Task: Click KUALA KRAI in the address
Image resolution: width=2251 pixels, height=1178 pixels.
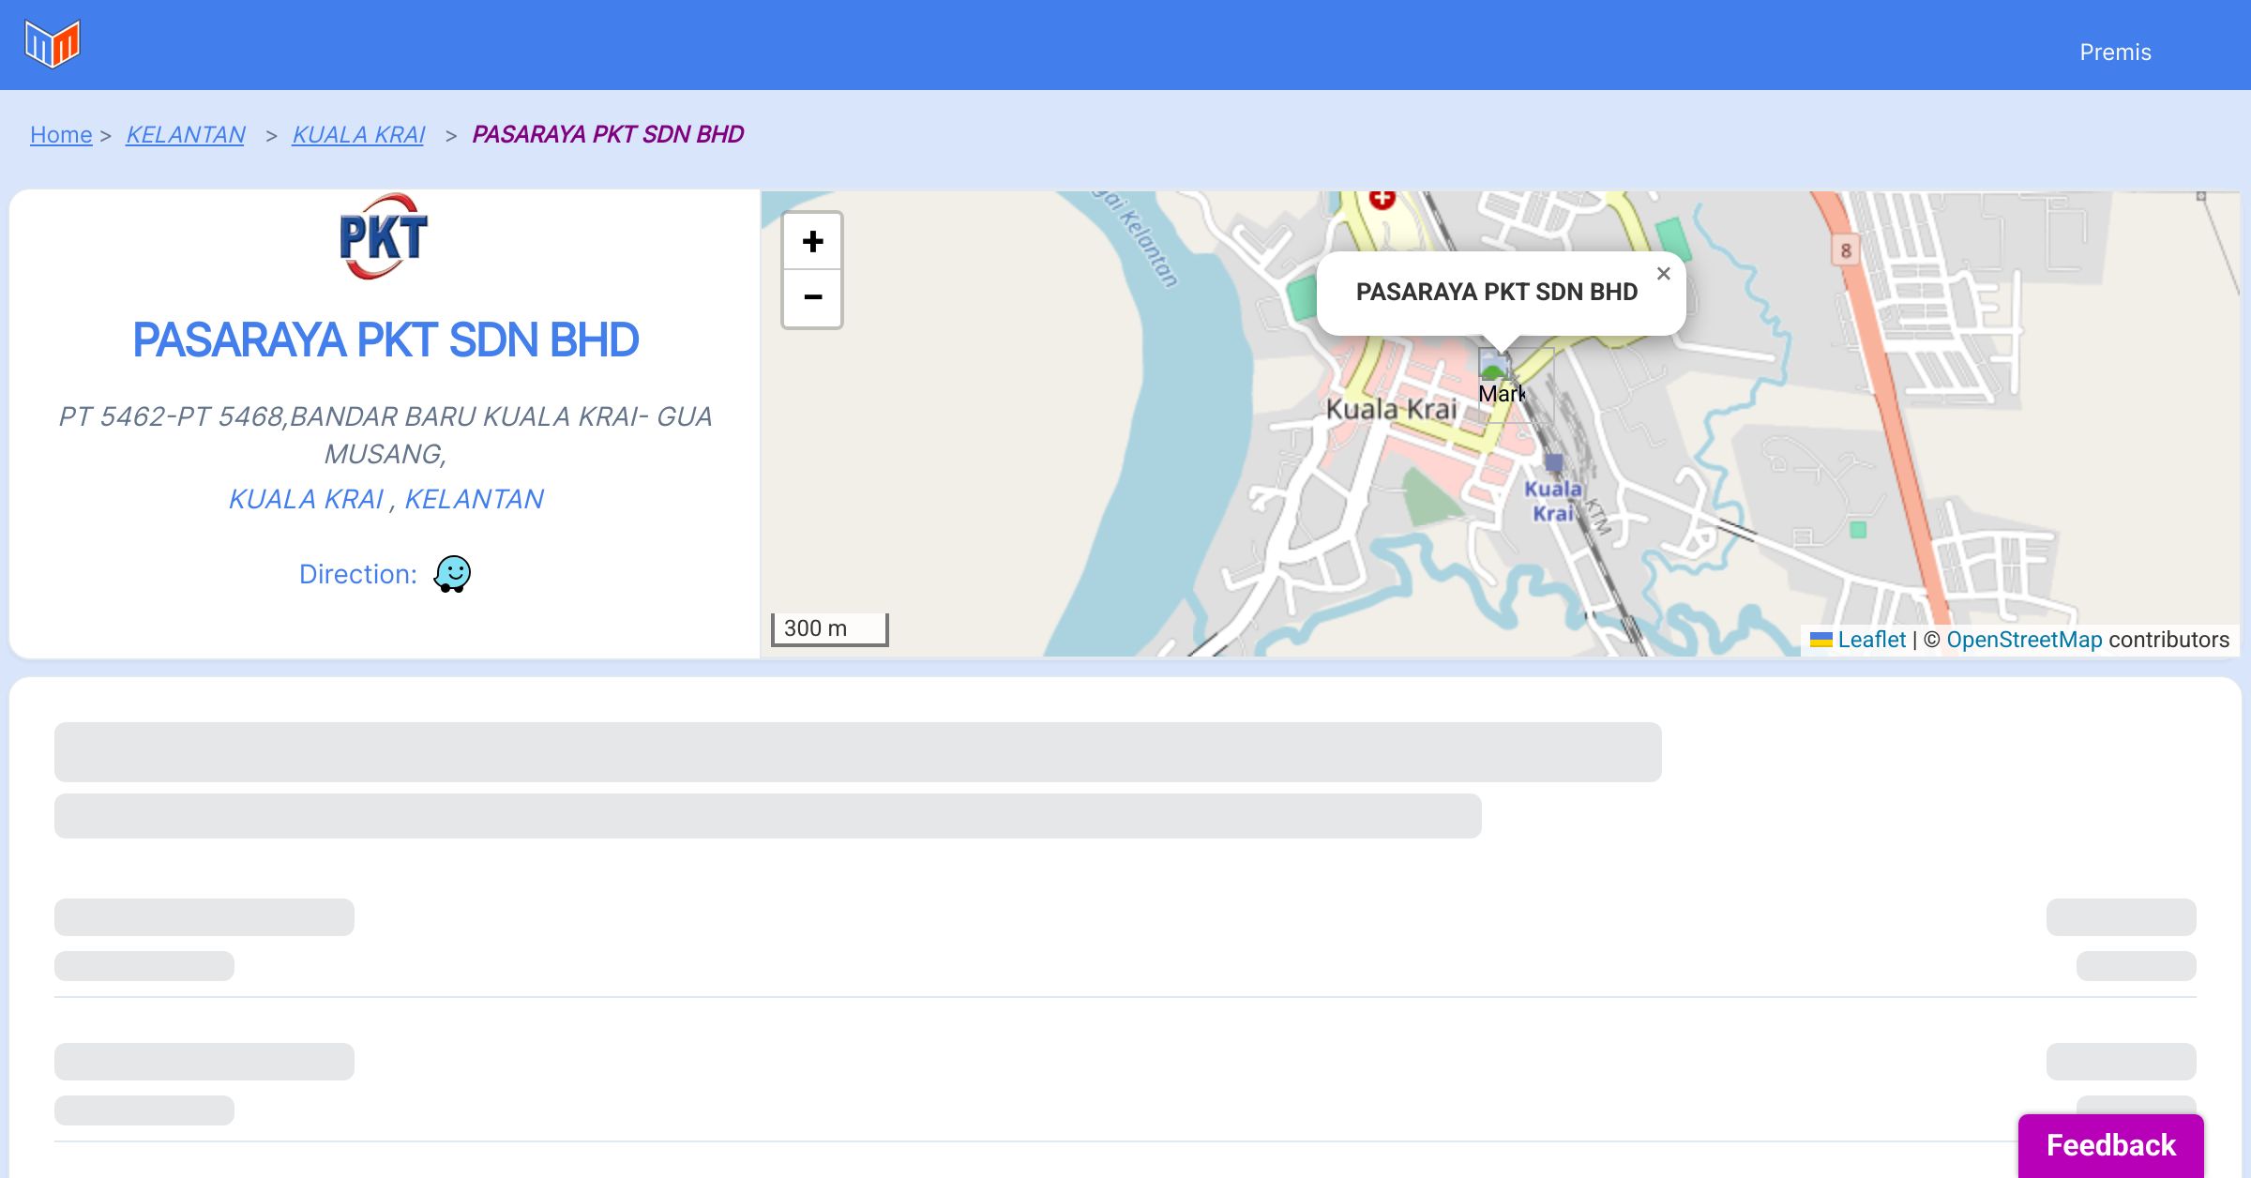Action: [307, 499]
